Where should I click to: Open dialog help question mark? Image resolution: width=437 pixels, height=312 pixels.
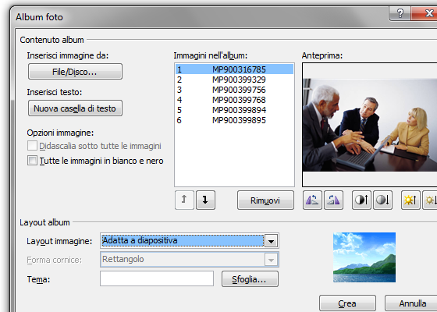click(400, 13)
